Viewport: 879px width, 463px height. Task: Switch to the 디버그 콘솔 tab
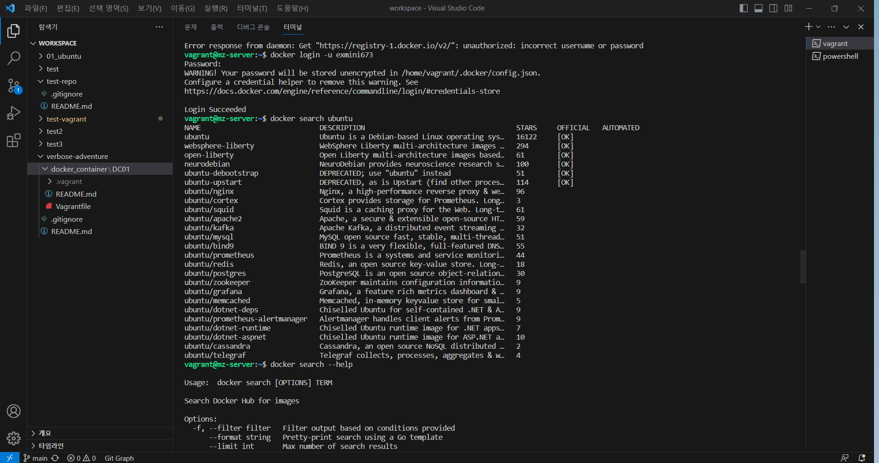tap(253, 27)
